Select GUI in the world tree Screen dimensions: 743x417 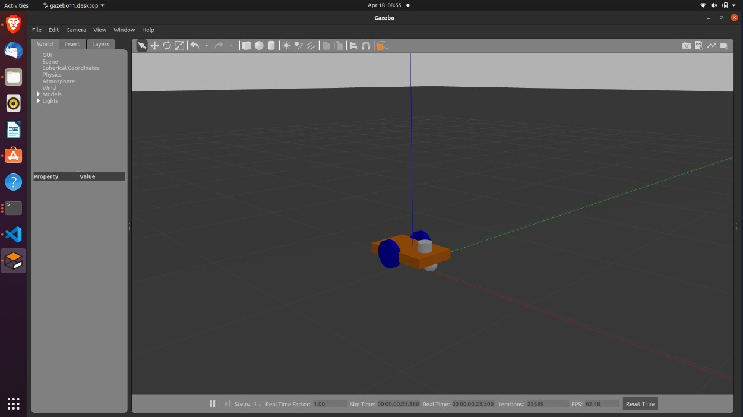[47, 55]
